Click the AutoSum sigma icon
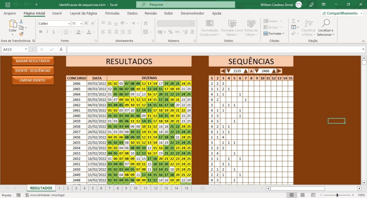Screen dimensions: 367x198 (294, 21)
